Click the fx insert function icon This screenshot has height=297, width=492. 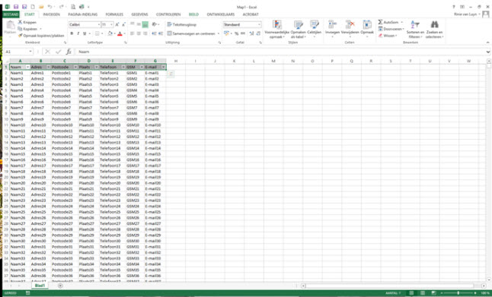[69, 52]
